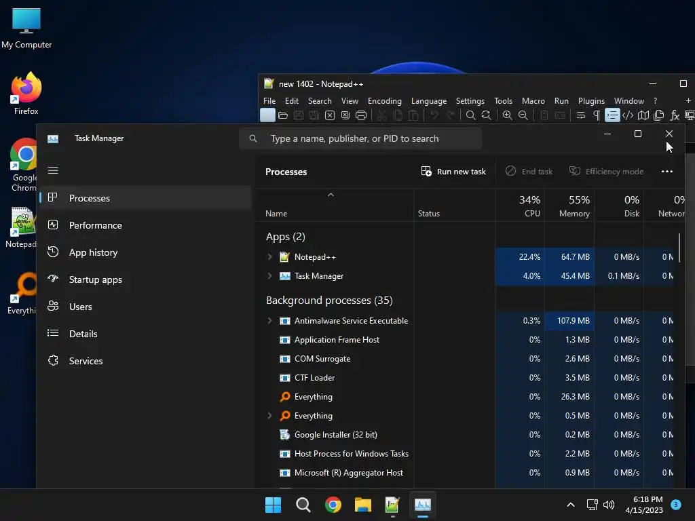Screen dimensions: 695x521
Task: Toggle Show All Characters pilcrow icon
Action: [597, 115]
